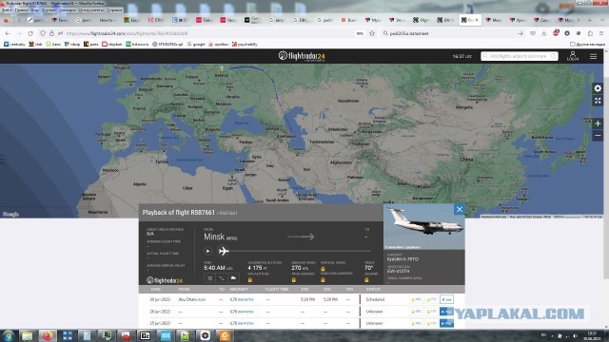Click the locked true airspeed padlock icon
This screenshot has width=609, height=342.
[294, 279]
